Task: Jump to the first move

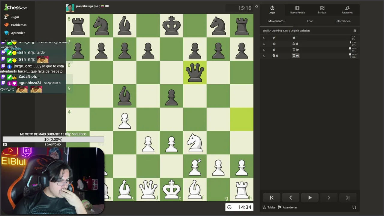Action: pos(272,198)
